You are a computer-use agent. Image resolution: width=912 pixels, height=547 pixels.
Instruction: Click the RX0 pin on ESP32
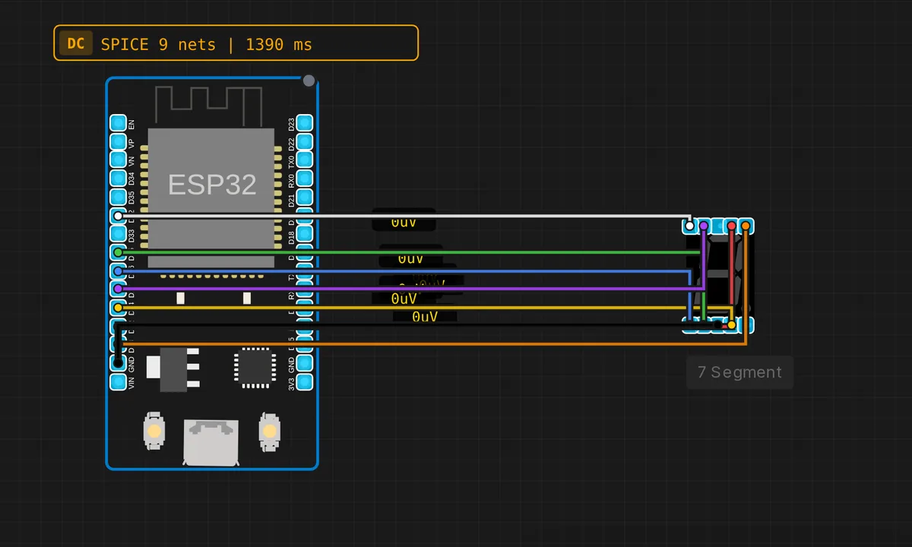304,179
